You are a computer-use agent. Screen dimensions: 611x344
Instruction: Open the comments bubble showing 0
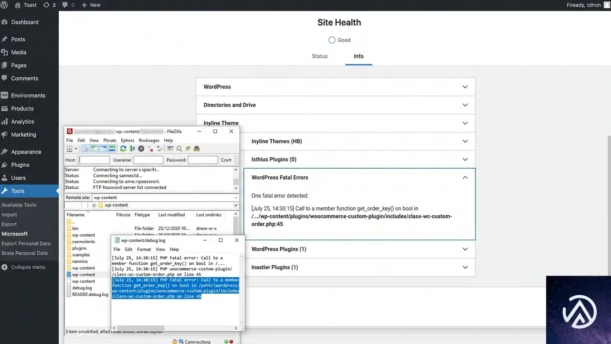coord(68,5)
